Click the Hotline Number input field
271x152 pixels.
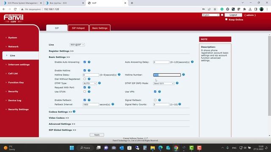(167, 75)
